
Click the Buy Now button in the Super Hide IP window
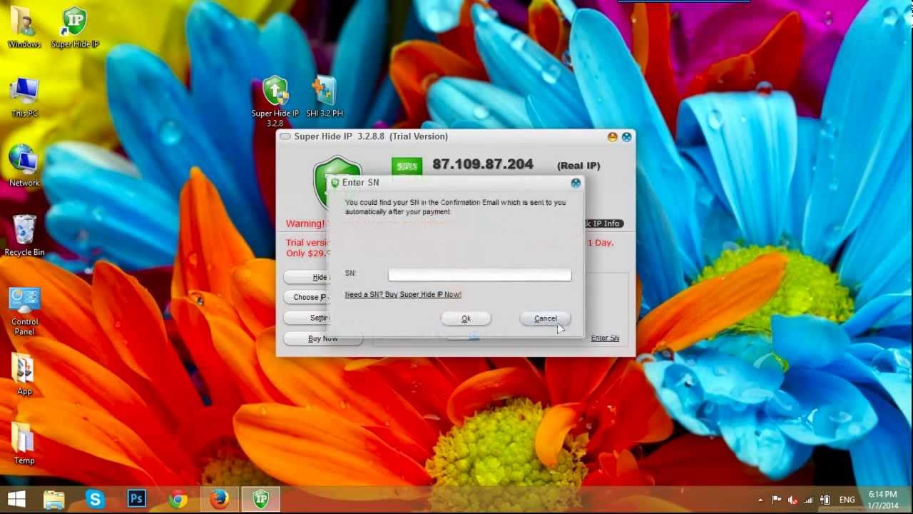pyautogui.click(x=322, y=338)
